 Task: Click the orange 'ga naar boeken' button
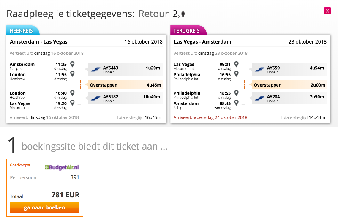[44, 208]
